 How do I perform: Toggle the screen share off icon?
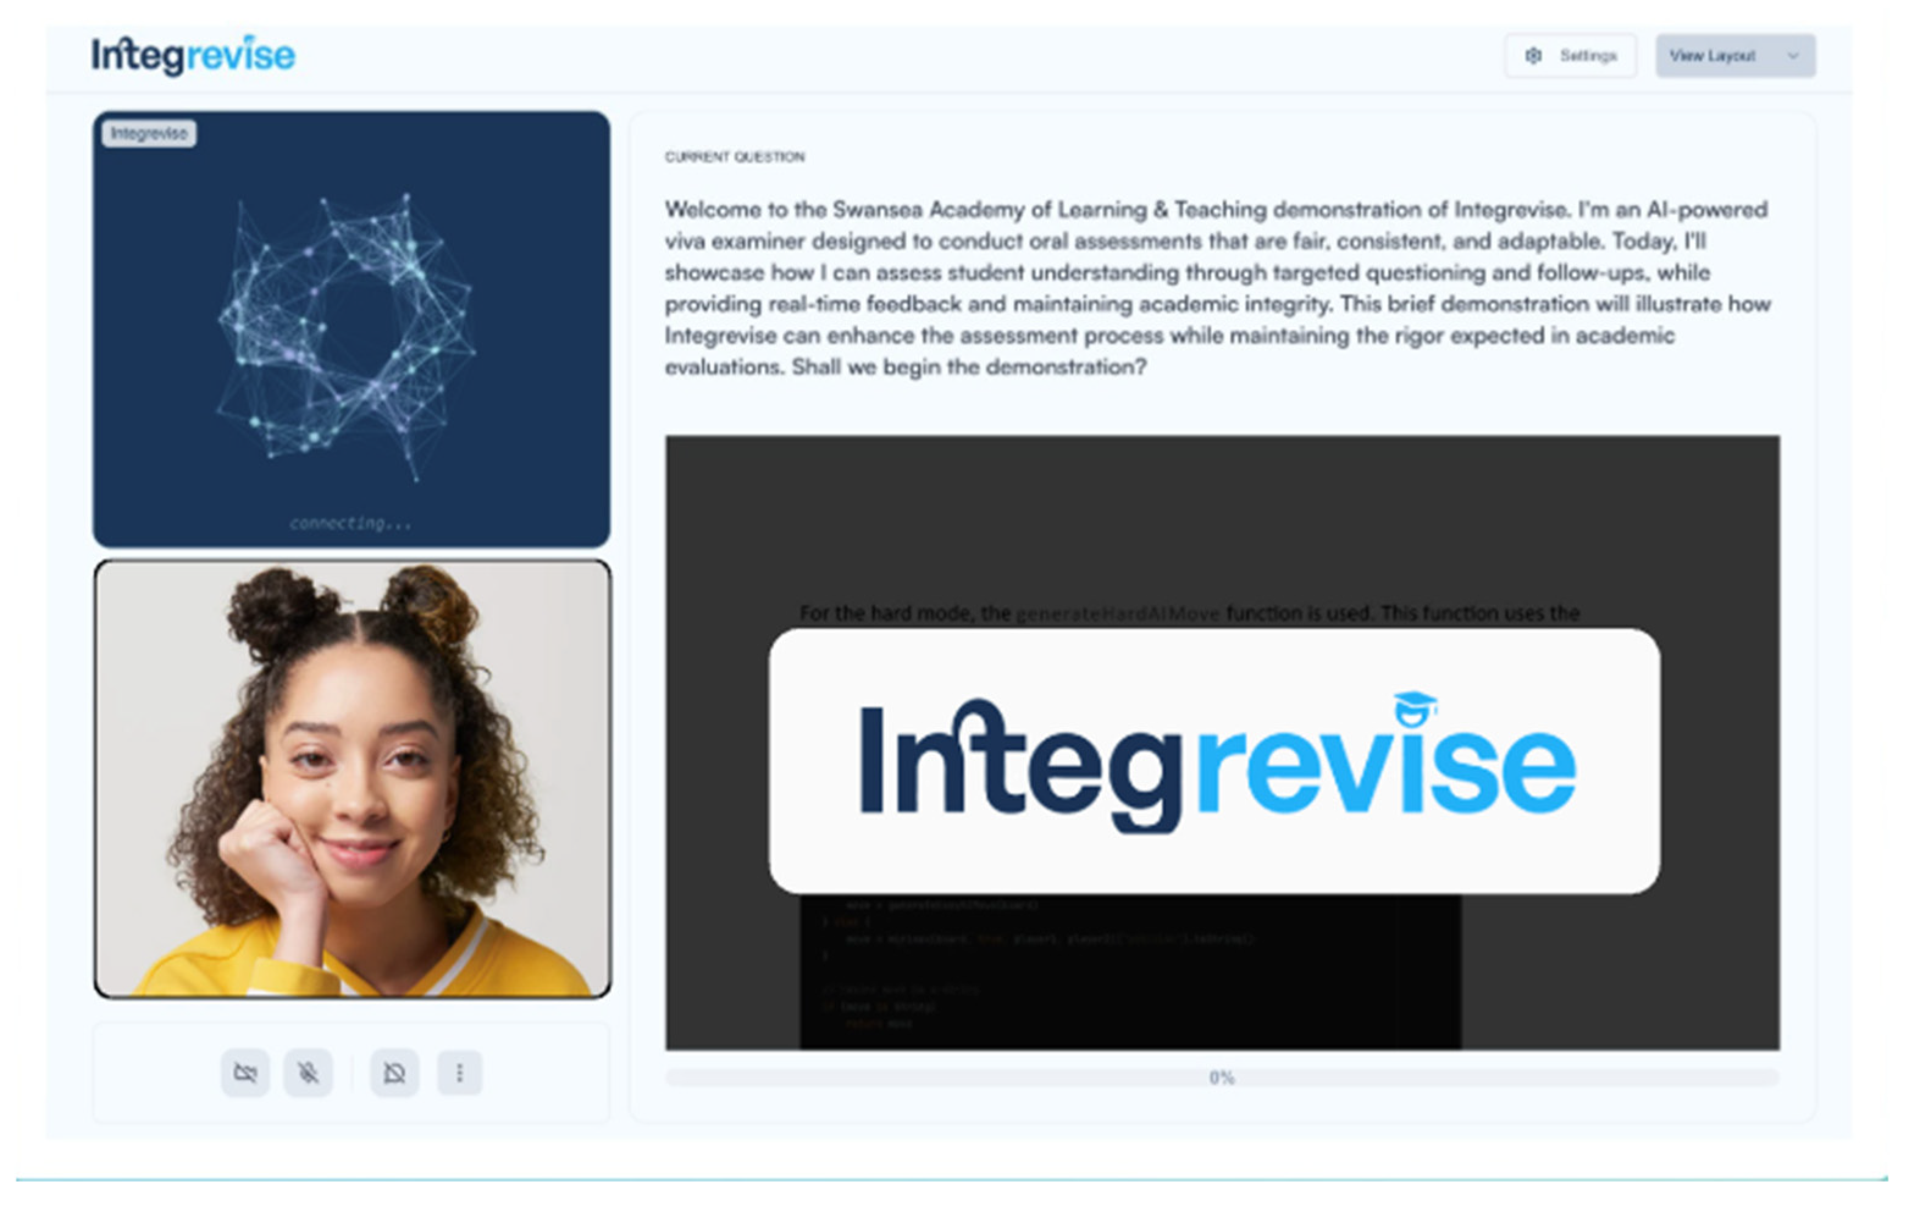[x=395, y=1072]
